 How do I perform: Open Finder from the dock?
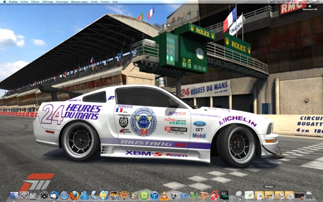pos(14,195)
